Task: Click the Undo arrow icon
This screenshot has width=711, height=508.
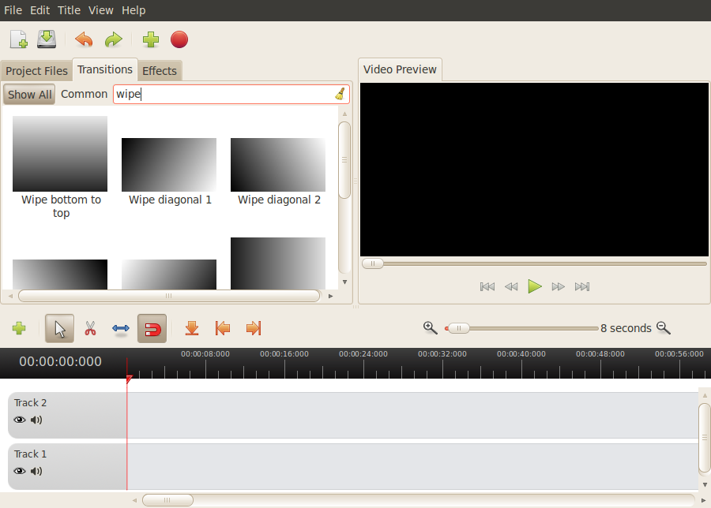Action: click(x=84, y=39)
